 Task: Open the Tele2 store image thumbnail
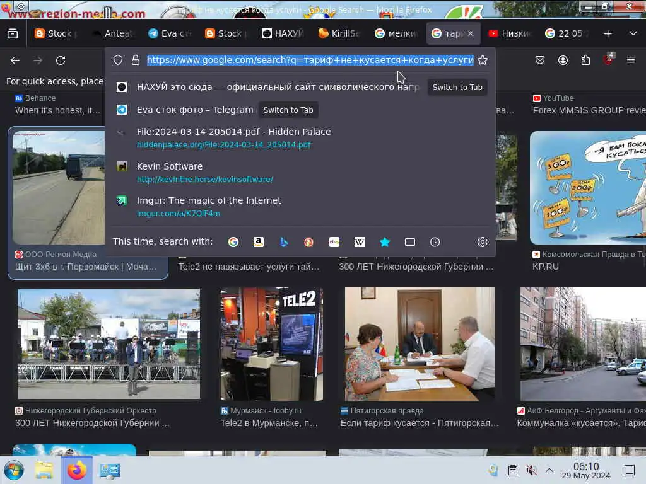[272, 344]
